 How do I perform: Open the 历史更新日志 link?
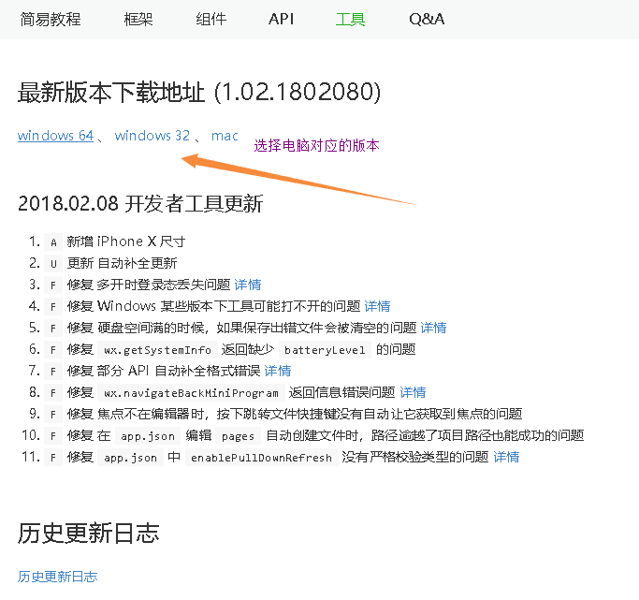pos(57,577)
